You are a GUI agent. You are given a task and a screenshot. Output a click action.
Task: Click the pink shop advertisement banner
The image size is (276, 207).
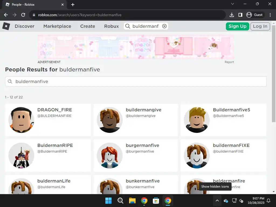coord(136,47)
